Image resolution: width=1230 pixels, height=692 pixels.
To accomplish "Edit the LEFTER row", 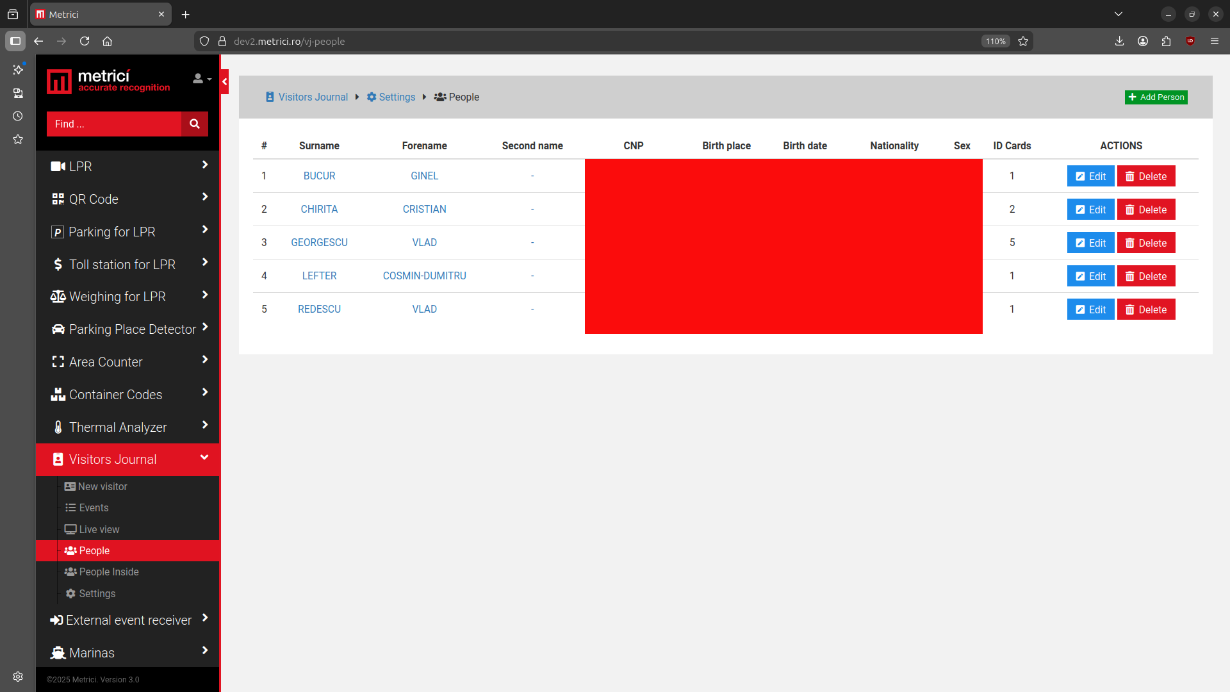I will pyautogui.click(x=1090, y=276).
